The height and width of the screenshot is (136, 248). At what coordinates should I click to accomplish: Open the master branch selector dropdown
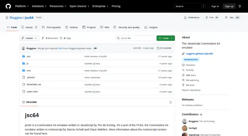[x=29, y=38]
